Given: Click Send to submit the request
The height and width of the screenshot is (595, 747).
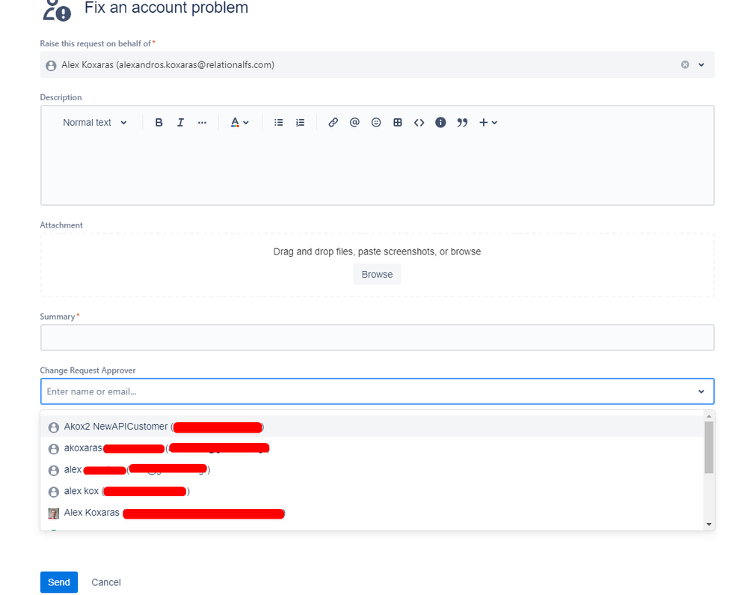Looking at the screenshot, I should click(x=58, y=582).
